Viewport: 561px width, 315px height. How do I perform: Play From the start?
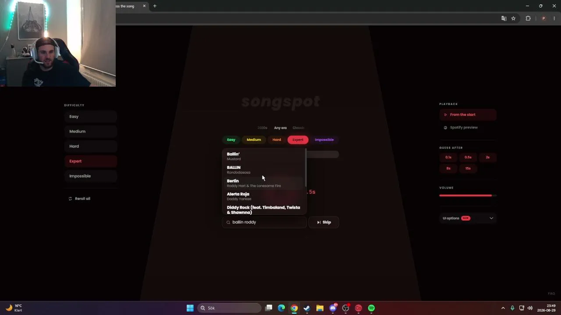[468, 115]
